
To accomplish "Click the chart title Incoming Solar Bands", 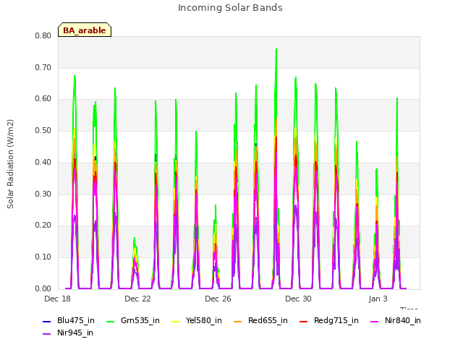I will coord(230,8).
